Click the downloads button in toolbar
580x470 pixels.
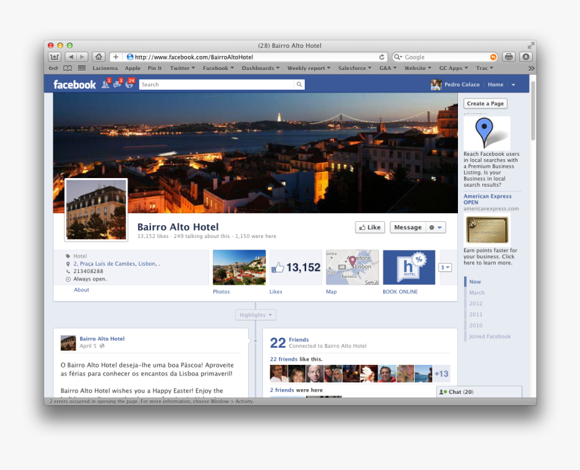[525, 57]
